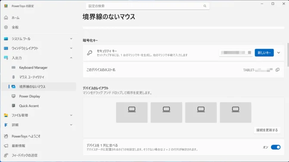Select 境界線のないマウス in sidebar
The image size is (289, 162).
(x=38, y=87)
